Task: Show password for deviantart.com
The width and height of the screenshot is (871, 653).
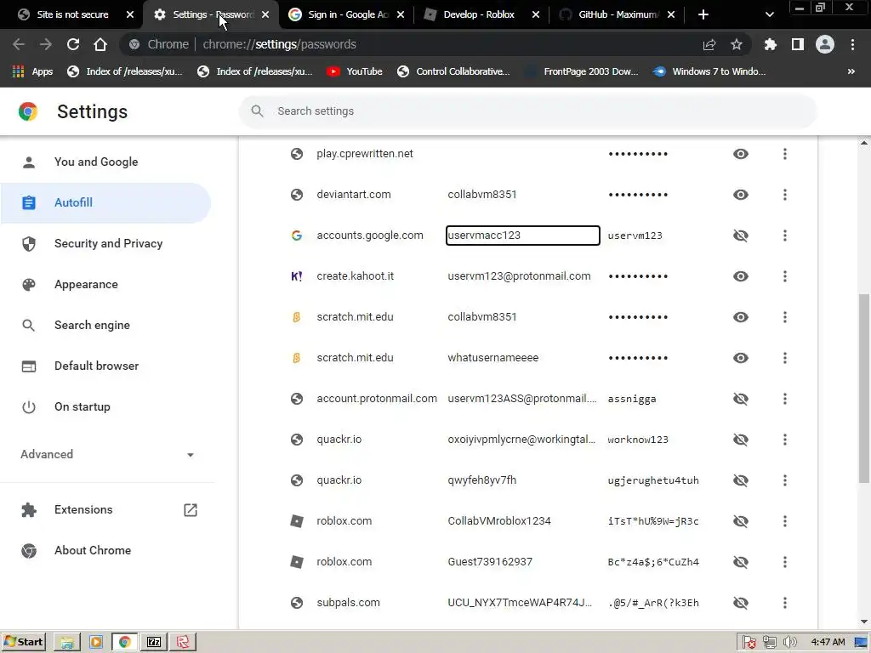Action: [740, 195]
